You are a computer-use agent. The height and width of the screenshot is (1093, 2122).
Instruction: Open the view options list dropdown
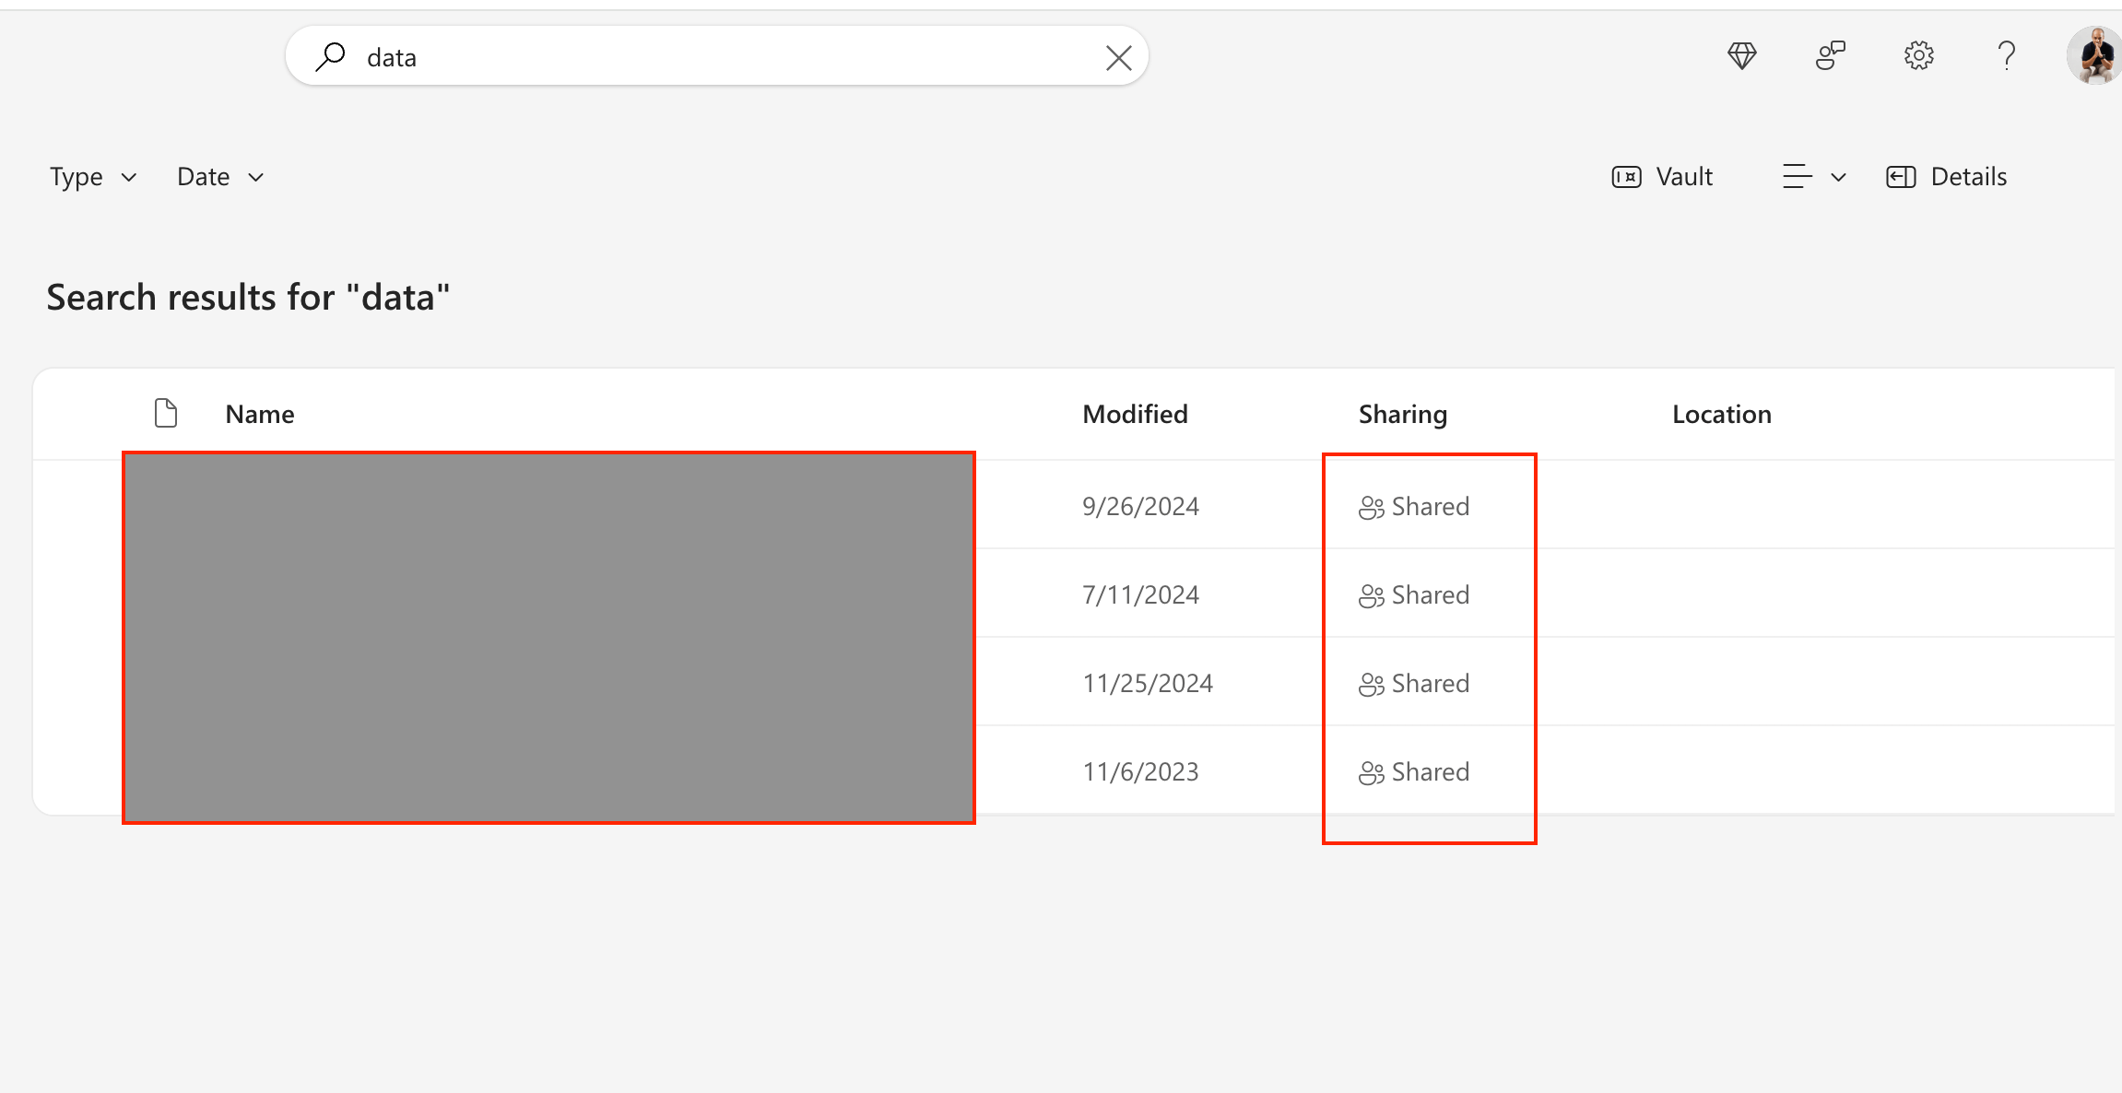1814,177
